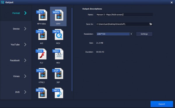Pick the AVI format icon
Viewport: 175px width, 108px height.
(x=41, y=35)
